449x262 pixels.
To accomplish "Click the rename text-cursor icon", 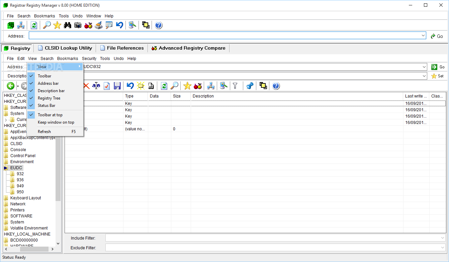I will coord(96,86).
